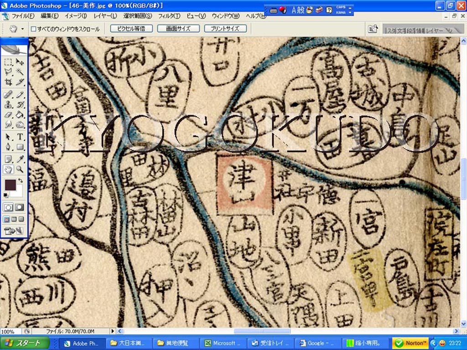This screenshot has width=467, height=350.
Task: Click the プリントサイズ (Print Size) button
Action: click(225, 29)
